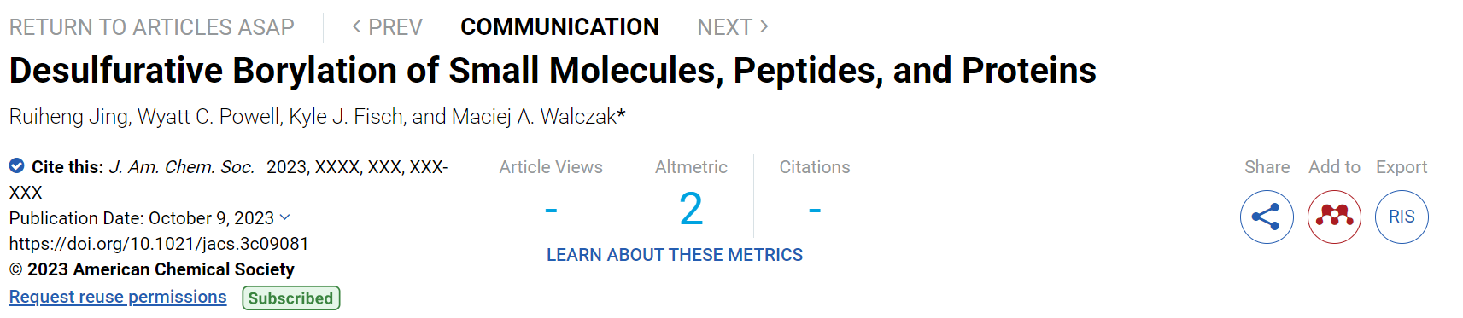Go to the PREV article

[x=387, y=27]
